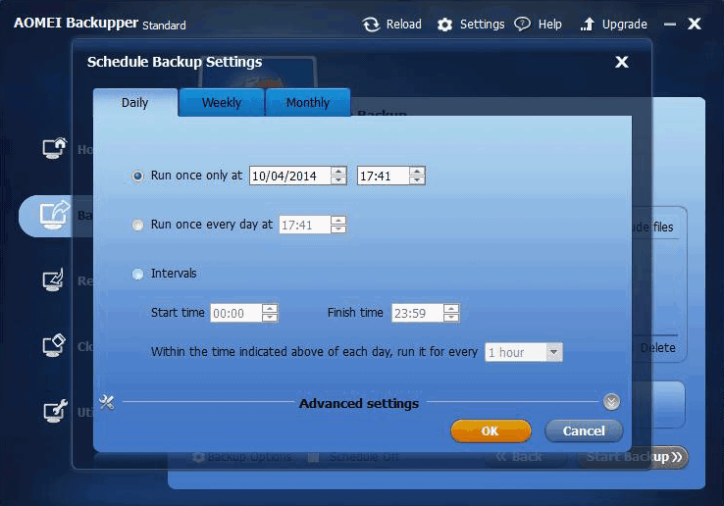The width and height of the screenshot is (724, 506).
Task: Select the Restore sidebar icon
Action: pos(54,279)
